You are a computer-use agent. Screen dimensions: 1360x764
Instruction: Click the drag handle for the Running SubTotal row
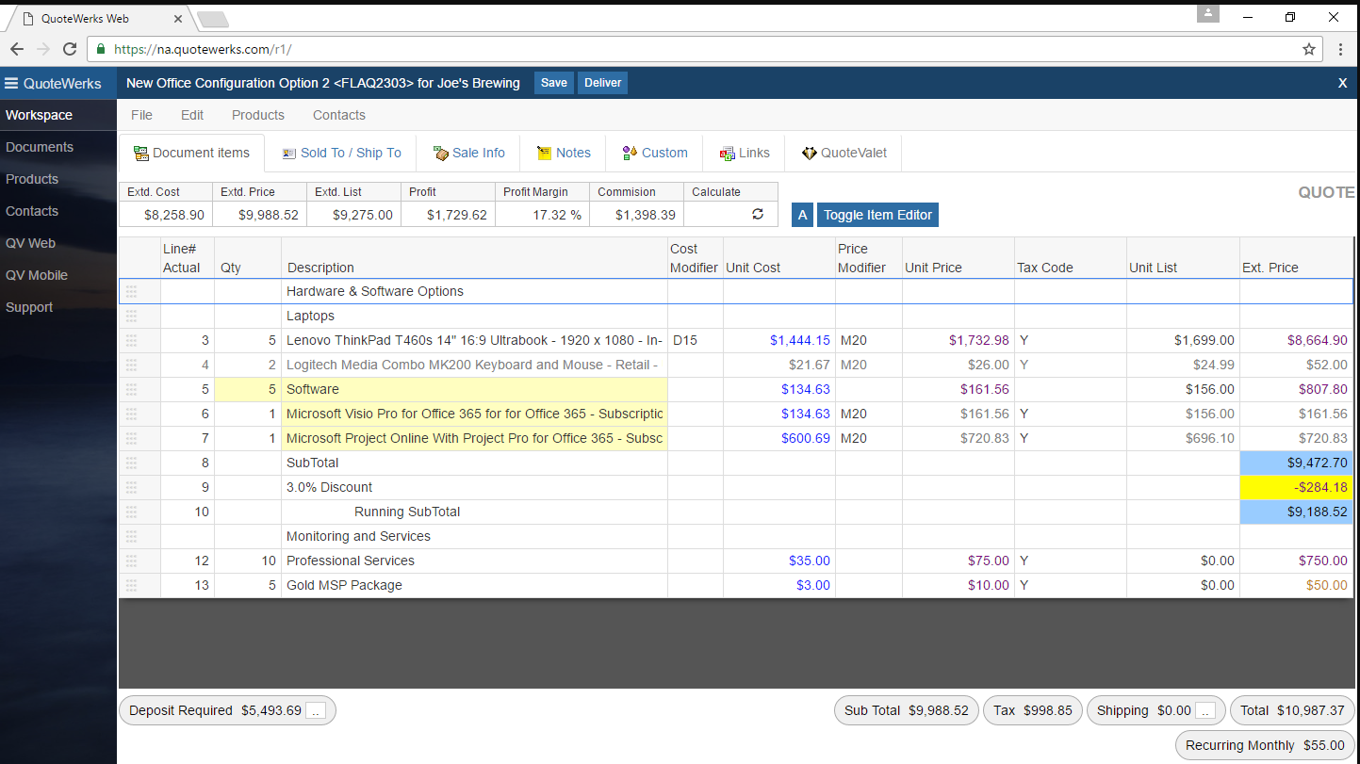coord(131,512)
